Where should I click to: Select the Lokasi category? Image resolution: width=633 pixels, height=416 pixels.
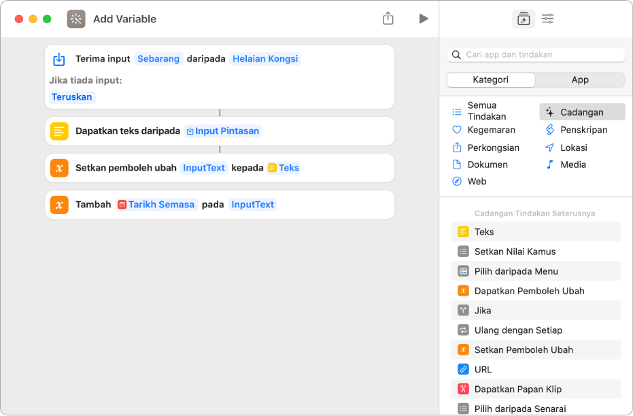click(573, 148)
